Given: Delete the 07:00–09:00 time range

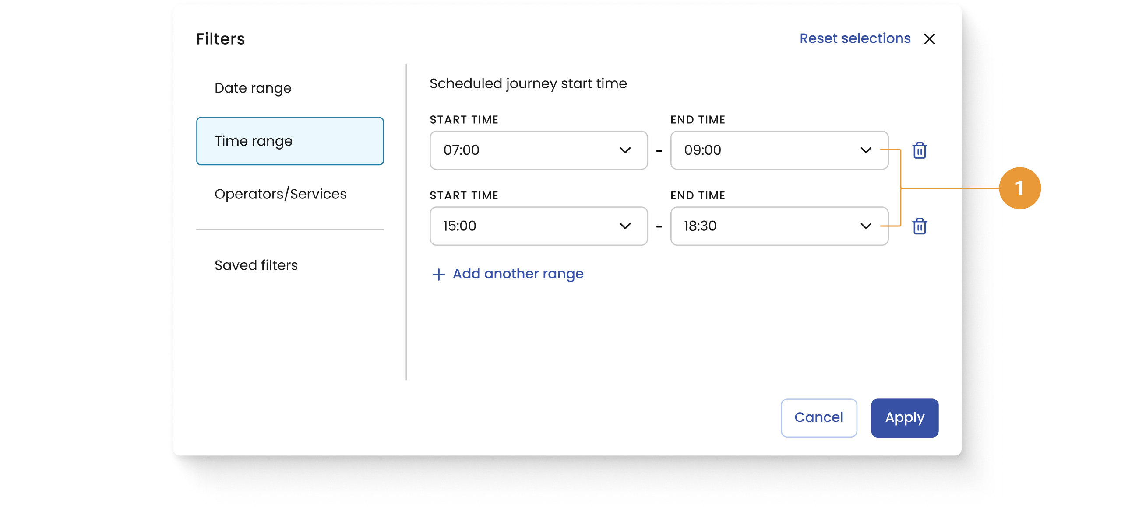Looking at the screenshot, I should (x=919, y=150).
